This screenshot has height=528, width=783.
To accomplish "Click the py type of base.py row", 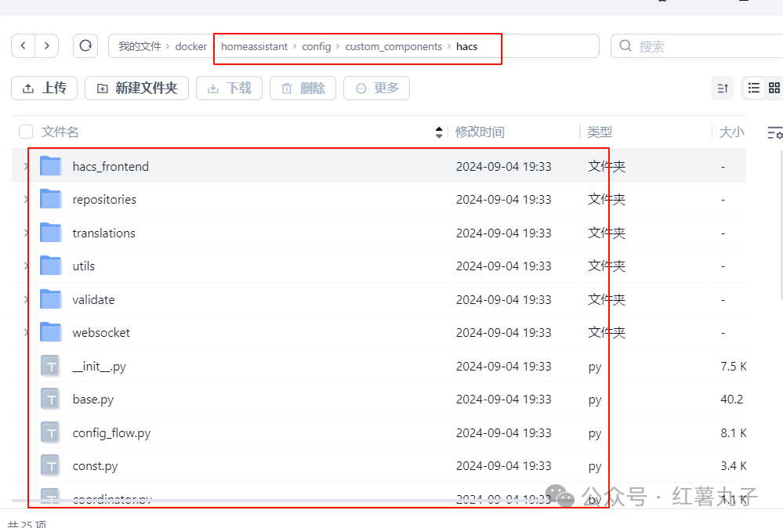I will pos(595,400).
